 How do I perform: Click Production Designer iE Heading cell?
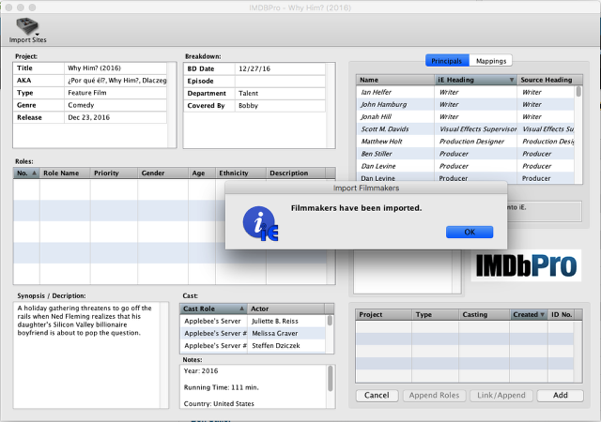476,142
